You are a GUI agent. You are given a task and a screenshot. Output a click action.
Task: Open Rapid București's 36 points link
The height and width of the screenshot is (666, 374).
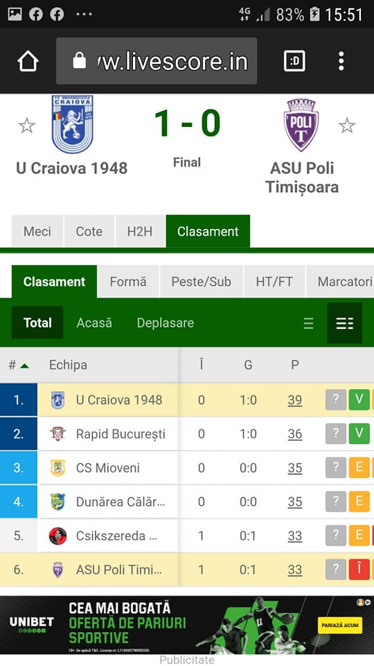[295, 434]
